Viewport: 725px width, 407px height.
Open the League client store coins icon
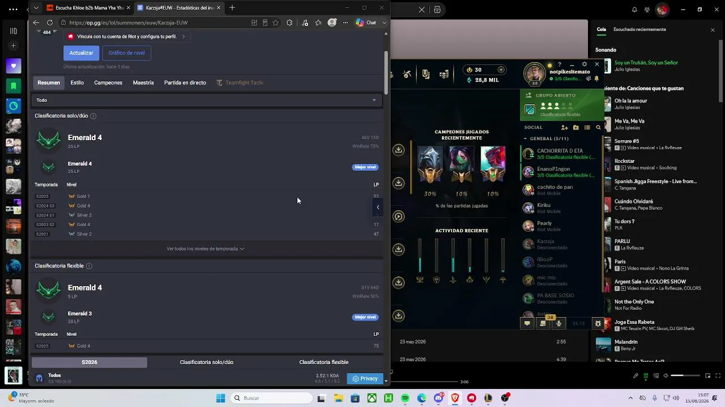pyautogui.click(x=445, y=74)
